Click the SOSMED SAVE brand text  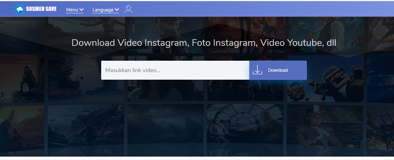pos(41,9)
